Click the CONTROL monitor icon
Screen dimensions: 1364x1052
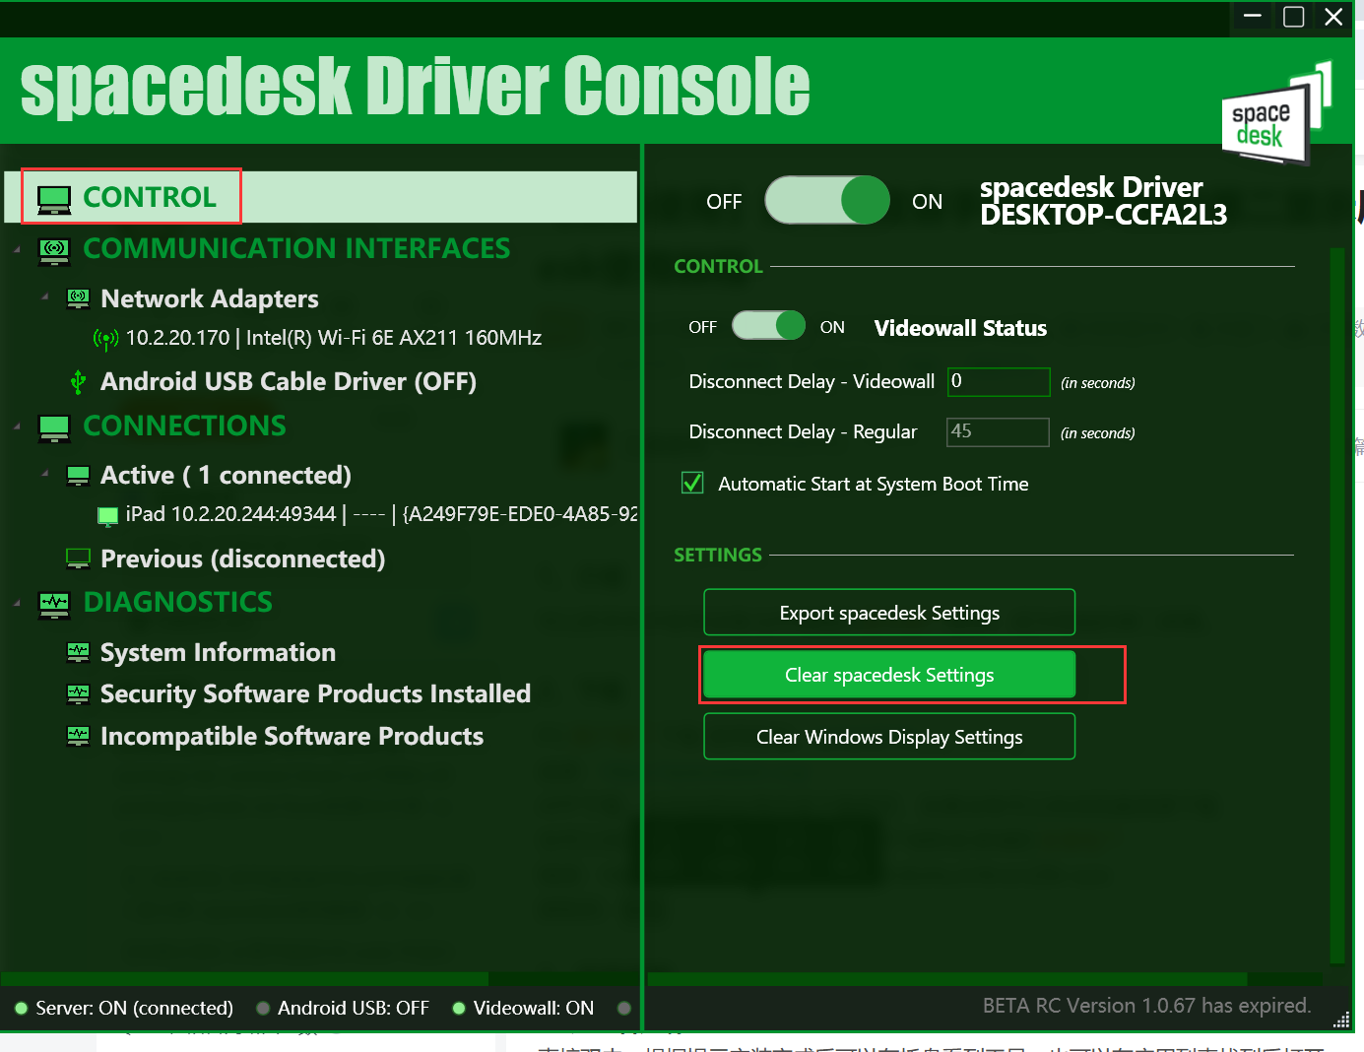click(54, 199)
